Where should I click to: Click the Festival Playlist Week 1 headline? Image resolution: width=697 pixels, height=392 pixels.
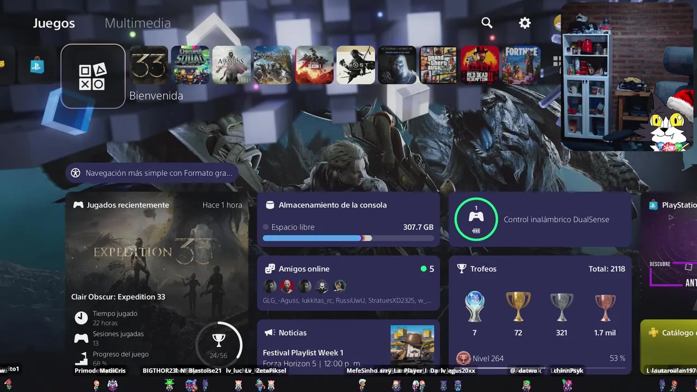pyautogui.click(x=303, y=352)
